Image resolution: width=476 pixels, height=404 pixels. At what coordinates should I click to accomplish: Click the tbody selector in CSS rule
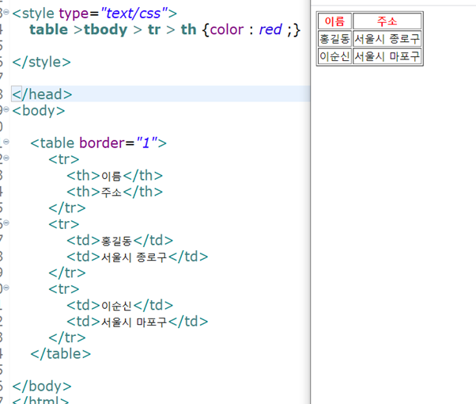105,30
